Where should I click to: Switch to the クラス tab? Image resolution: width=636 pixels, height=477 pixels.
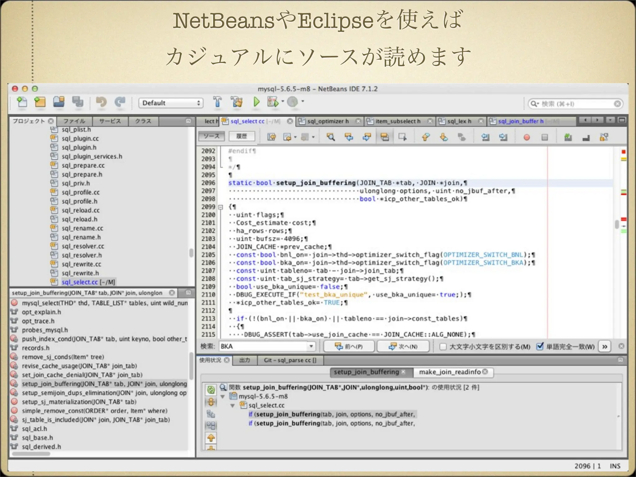pyautogui.click(x=143, y=121)
